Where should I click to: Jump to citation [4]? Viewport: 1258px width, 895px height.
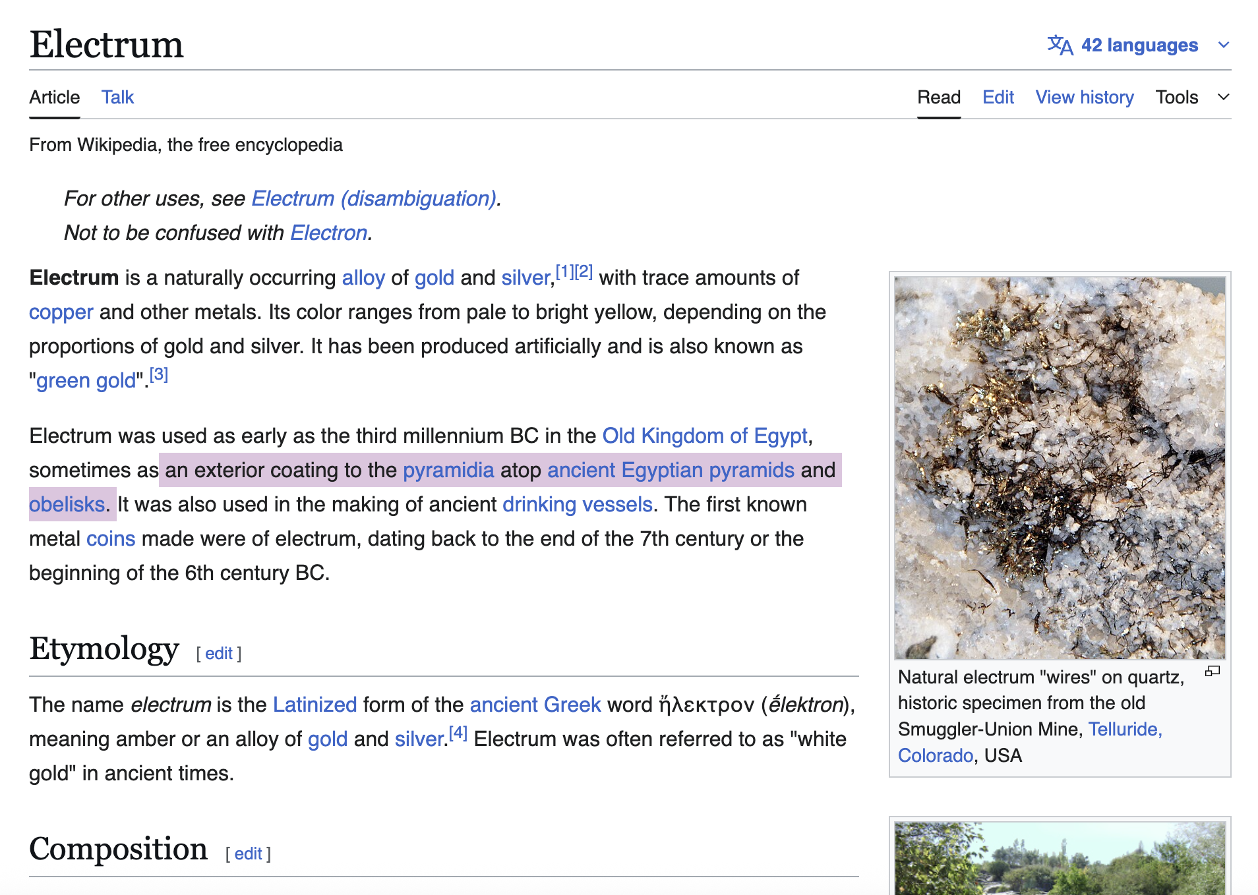pos(458,733)
